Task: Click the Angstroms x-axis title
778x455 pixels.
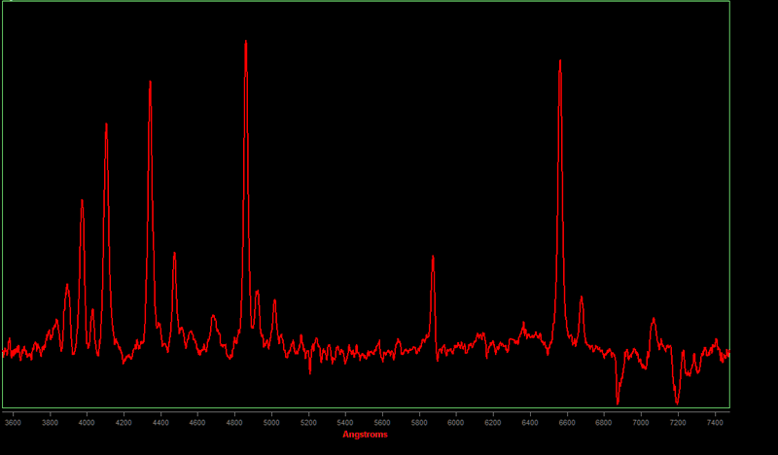Action: 365,435
